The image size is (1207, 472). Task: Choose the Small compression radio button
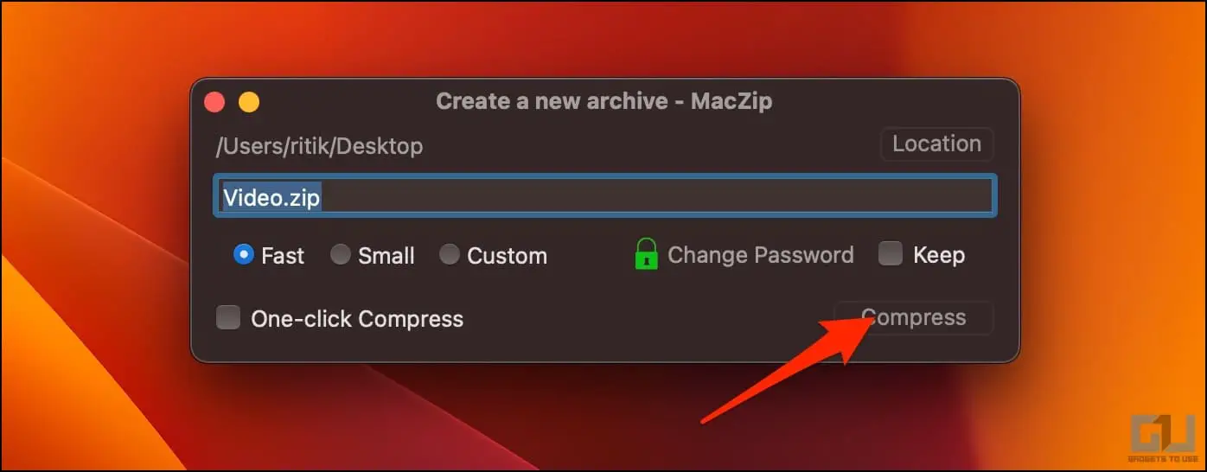[x=342, y=255]
